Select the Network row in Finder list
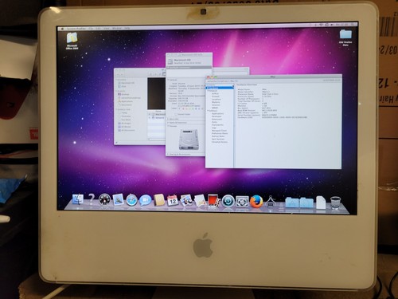Image resolution: width=398 pixels, height=299 pixels. (156, 117)
